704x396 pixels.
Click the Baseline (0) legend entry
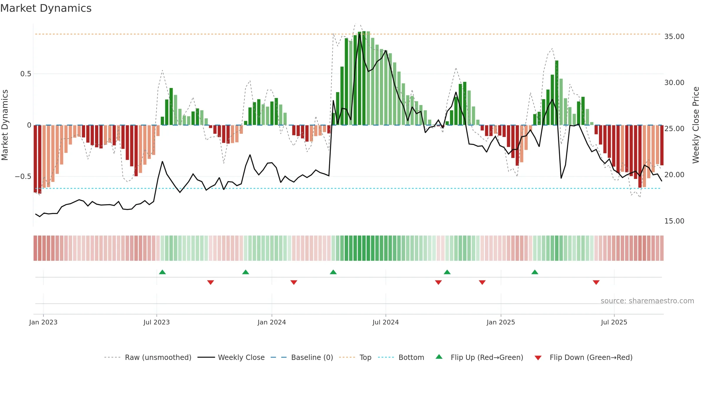click(x=302, y=357)
